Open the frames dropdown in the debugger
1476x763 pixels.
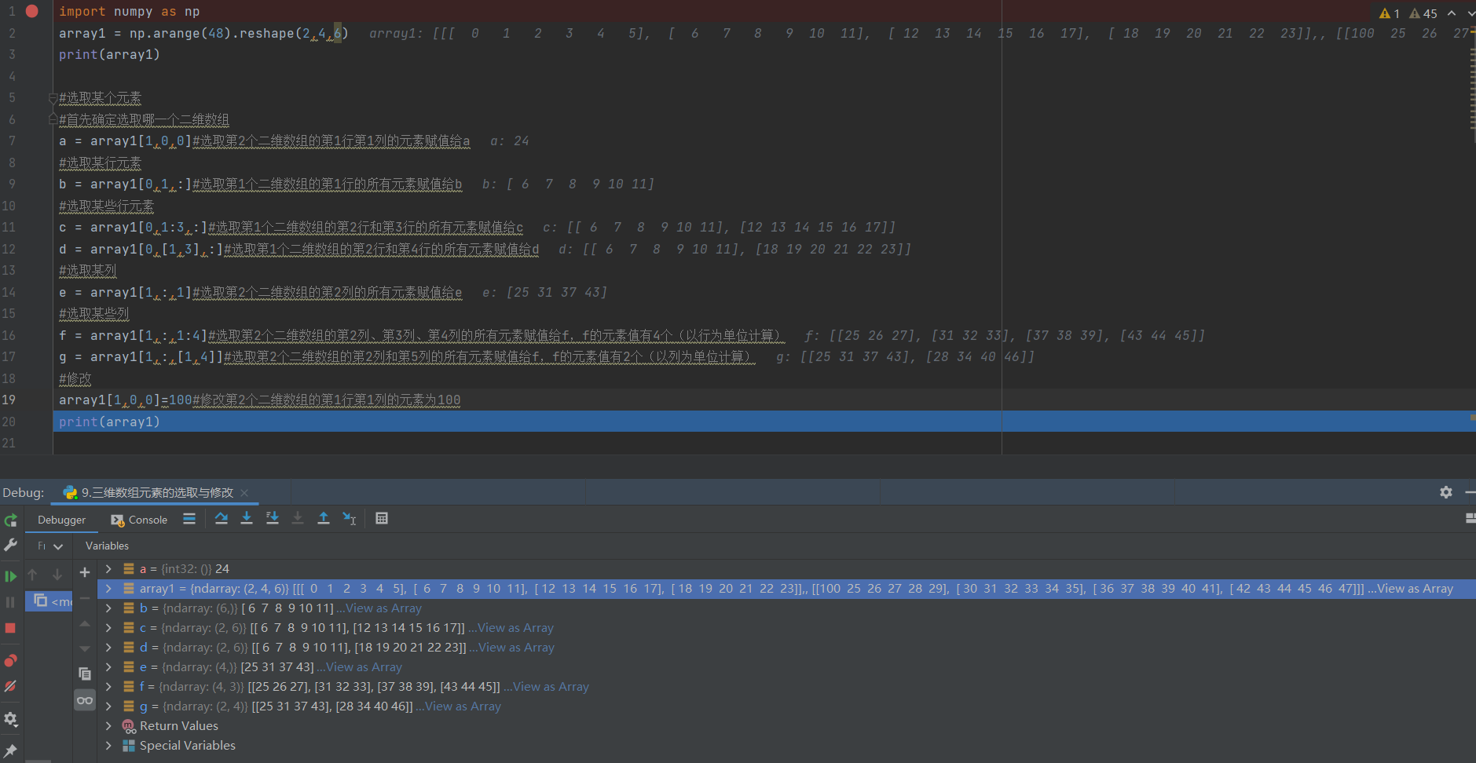(49, 546)
